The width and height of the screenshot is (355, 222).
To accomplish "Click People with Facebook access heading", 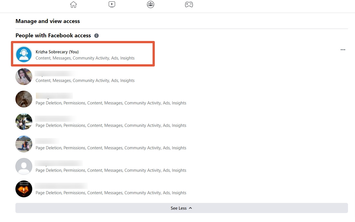I will tap(53, 36).
